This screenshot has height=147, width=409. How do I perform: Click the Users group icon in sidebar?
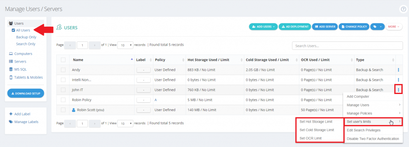(11, 24)
